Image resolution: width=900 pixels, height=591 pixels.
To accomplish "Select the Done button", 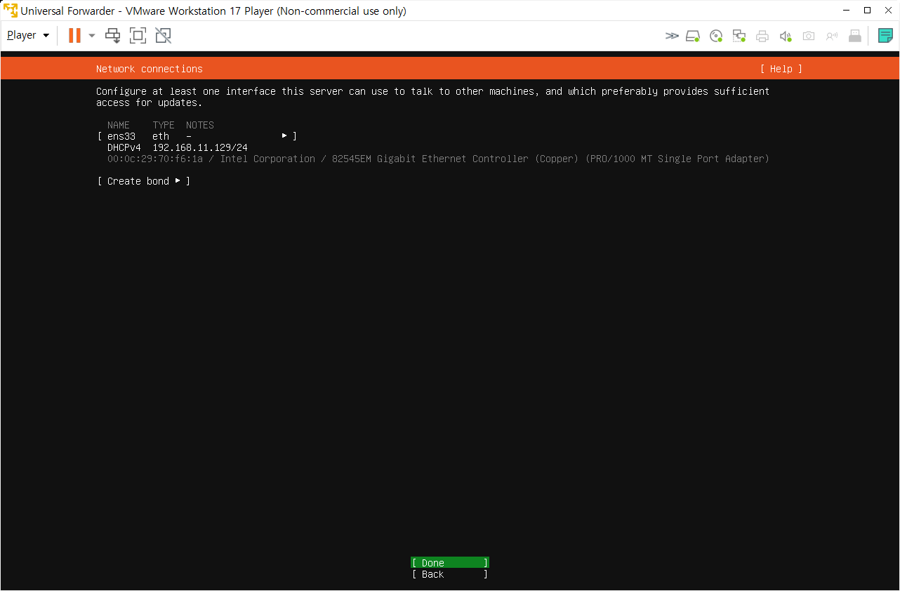I will pyautogui.click(x=450, y=563).
